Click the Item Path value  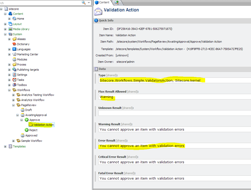(x=169, y=42)
